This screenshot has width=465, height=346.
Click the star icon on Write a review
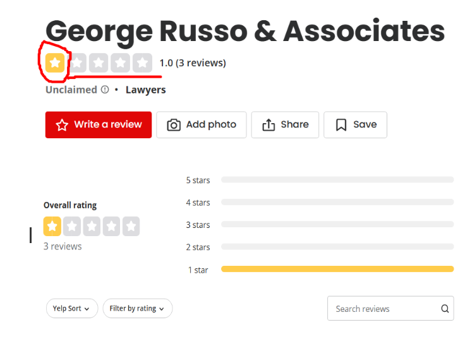[62, 125]
